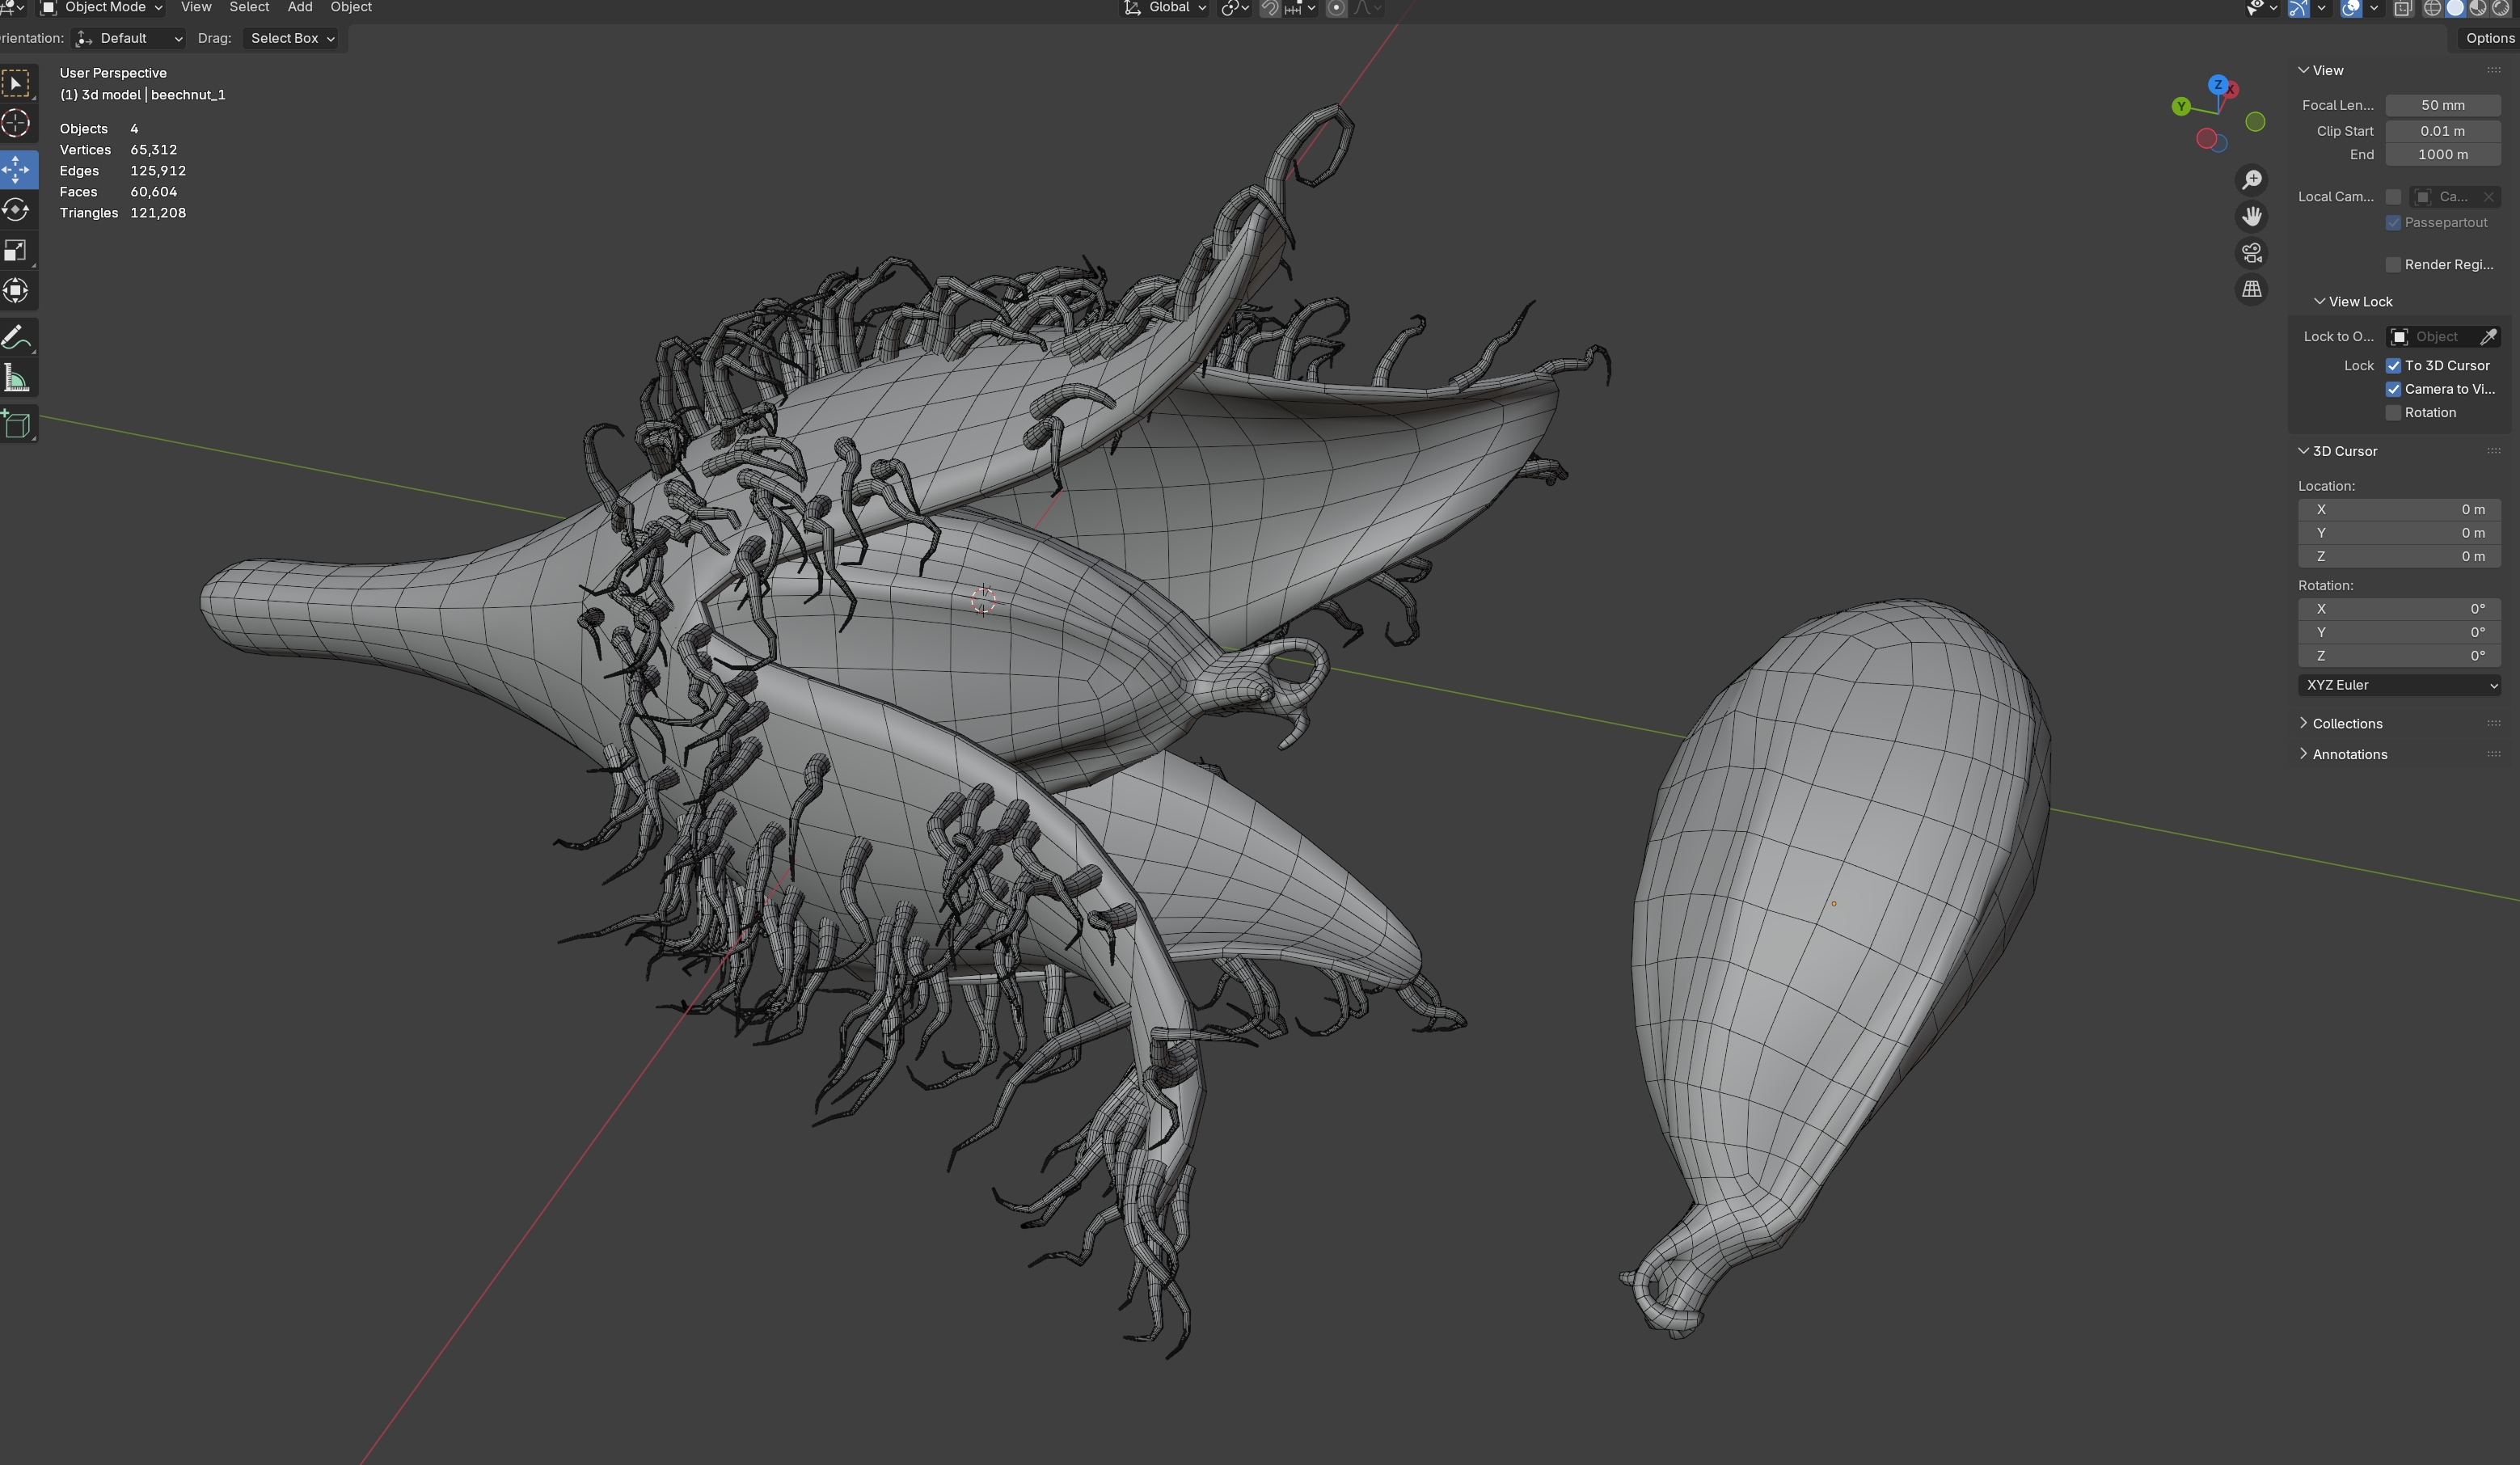
Task: Select the Cursor tool in the toolbar
Action: (16, 124)
